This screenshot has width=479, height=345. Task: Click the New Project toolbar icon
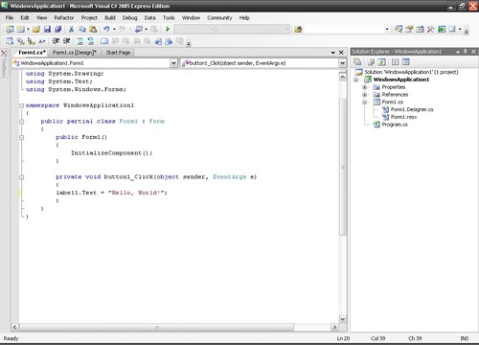(10, 30)
